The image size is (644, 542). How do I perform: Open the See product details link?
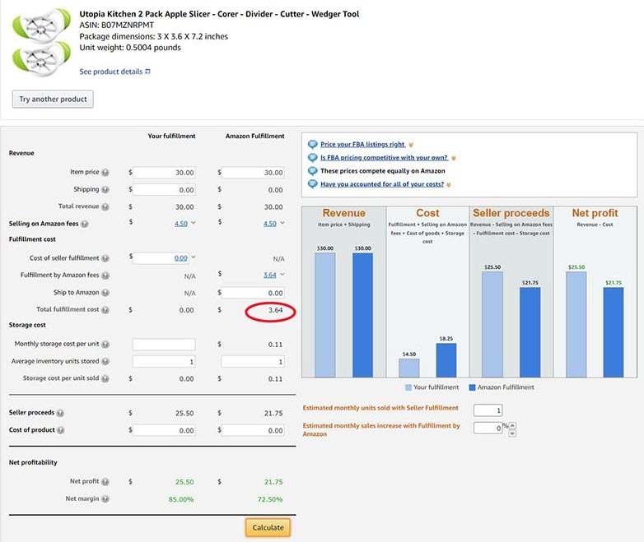111,72
